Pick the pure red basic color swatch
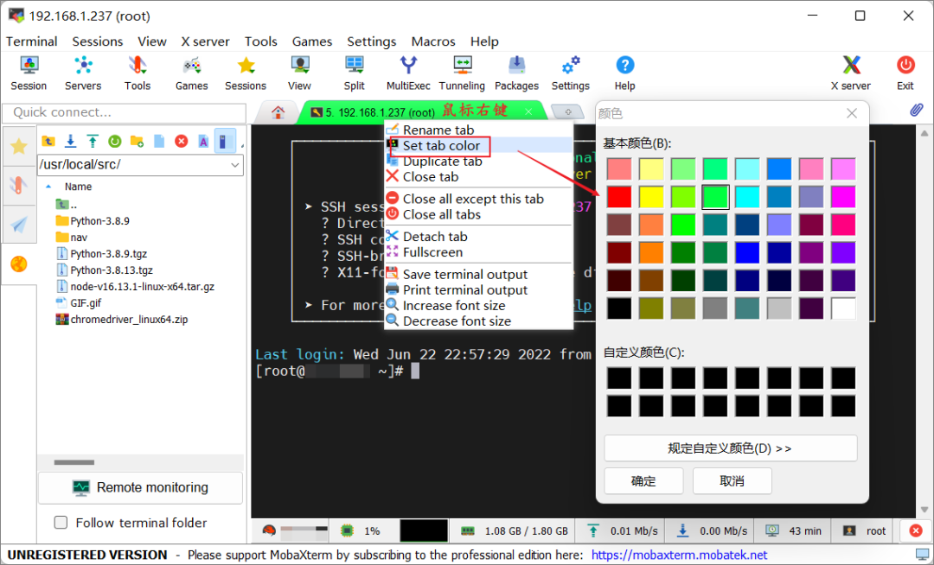Screen dimensions: 934x565 click(x=619, y=197)
